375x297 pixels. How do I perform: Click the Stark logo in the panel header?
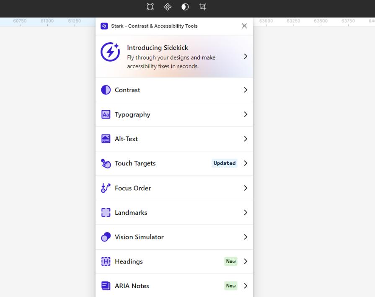click(x=104, y=26)
